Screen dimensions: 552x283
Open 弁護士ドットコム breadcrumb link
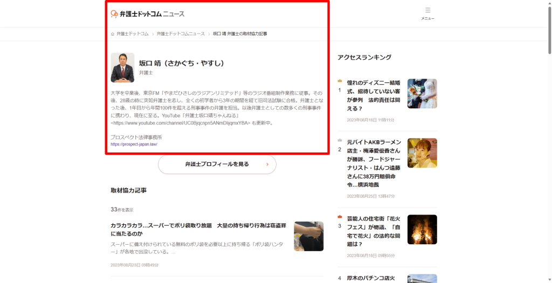[x=133, y=34]
